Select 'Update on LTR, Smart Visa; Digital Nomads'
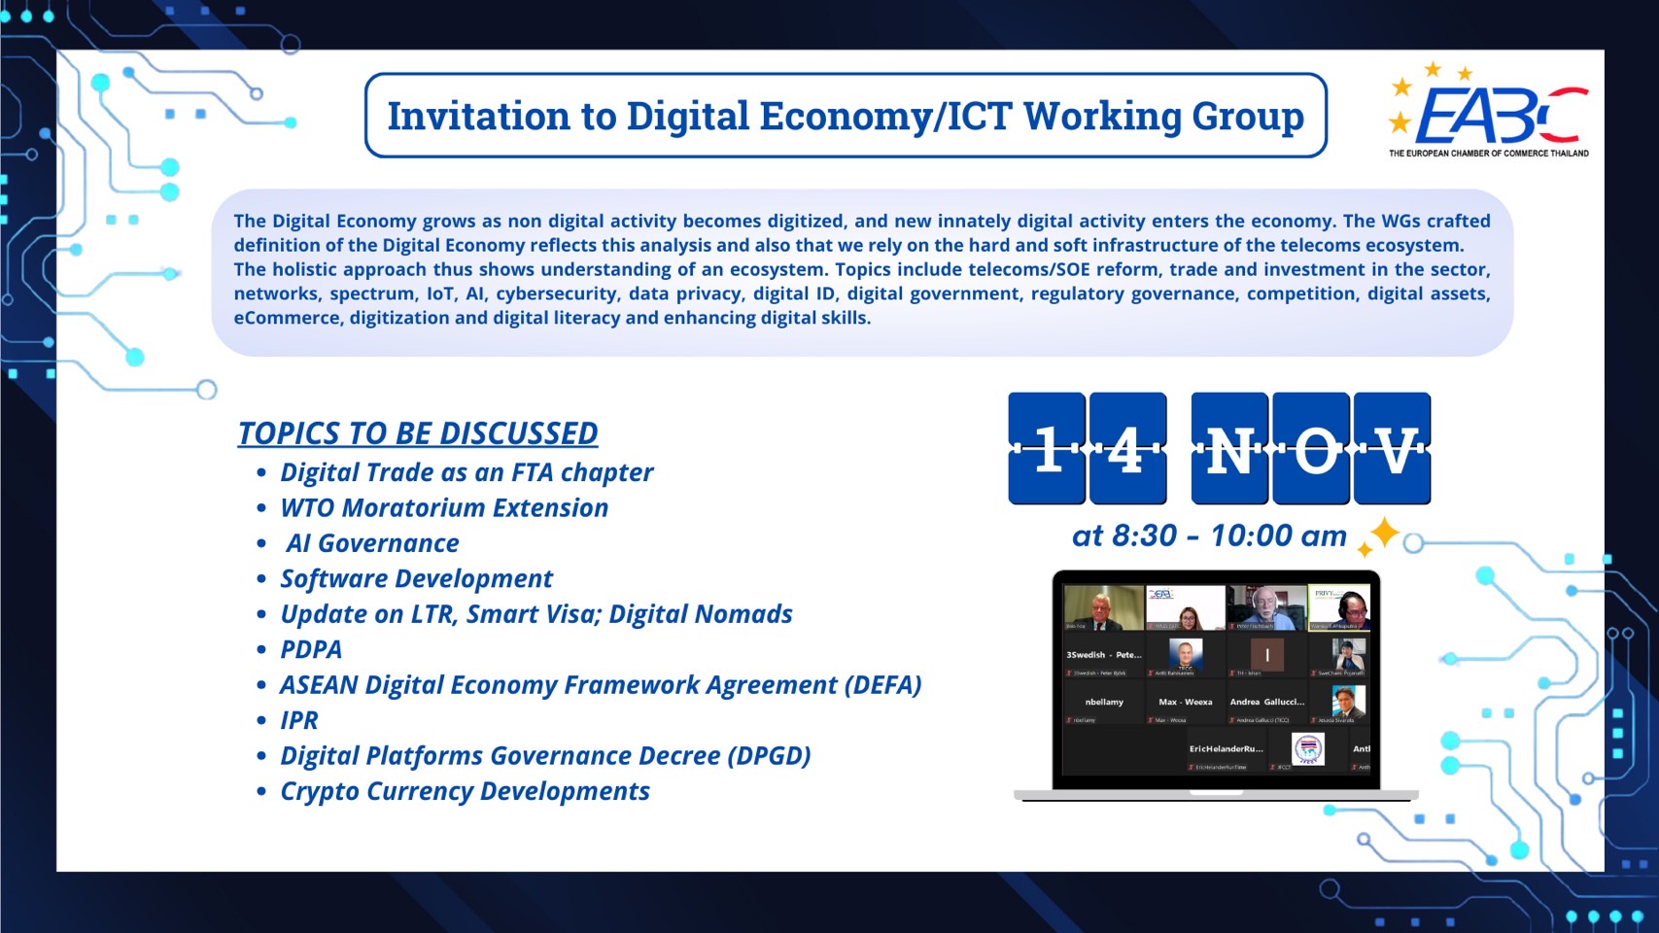1659x933 pixels. coord(536,614)
